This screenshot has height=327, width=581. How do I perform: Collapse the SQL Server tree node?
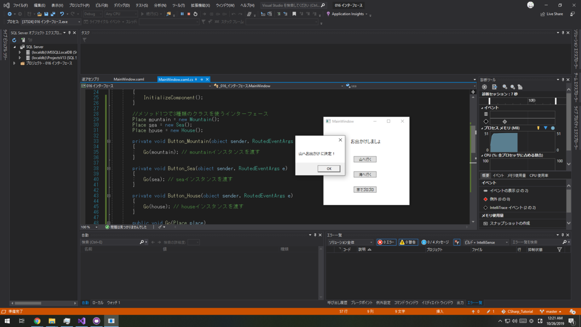15,47
